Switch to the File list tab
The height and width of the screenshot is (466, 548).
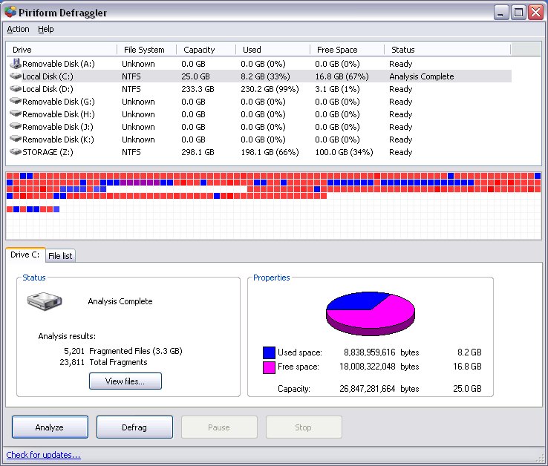coord(60,256)
